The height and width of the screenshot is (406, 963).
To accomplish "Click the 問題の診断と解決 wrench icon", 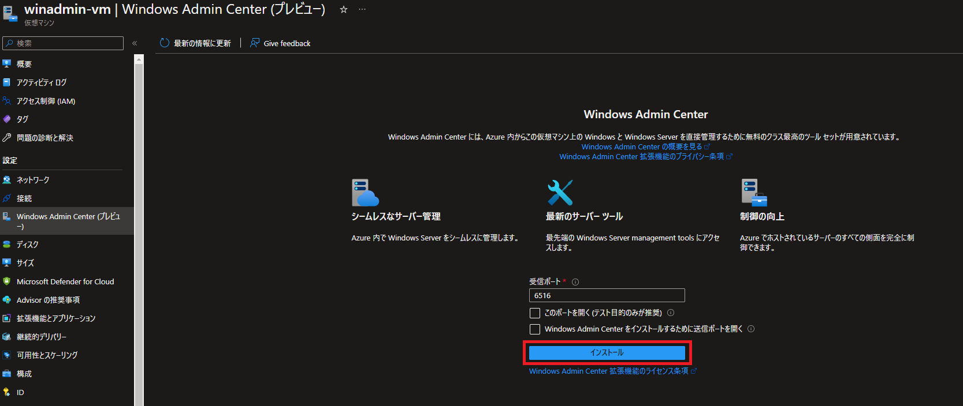I will [x=7, y=137].
